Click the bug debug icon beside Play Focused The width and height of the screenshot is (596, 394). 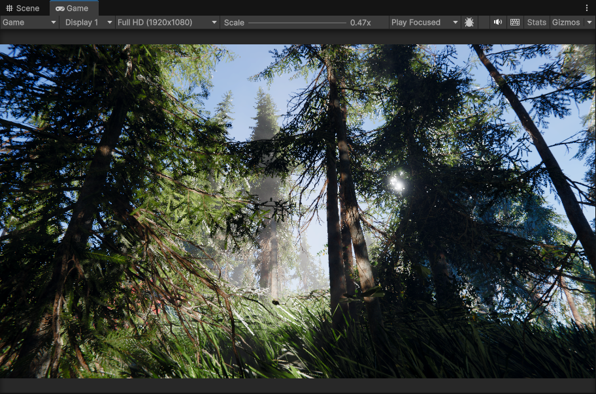469,22
